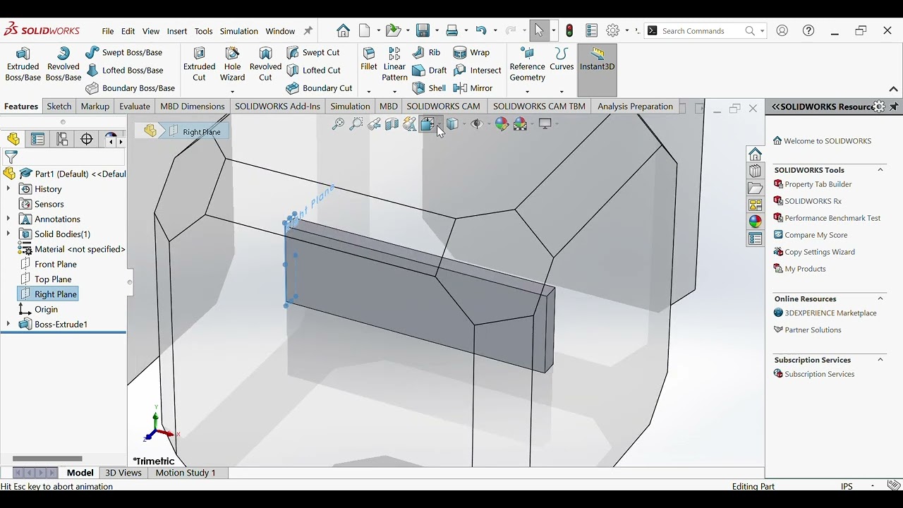This screenshot has height=508, width=903.
Task: Select the Linear Pattern tool
Action: (394, 64)
